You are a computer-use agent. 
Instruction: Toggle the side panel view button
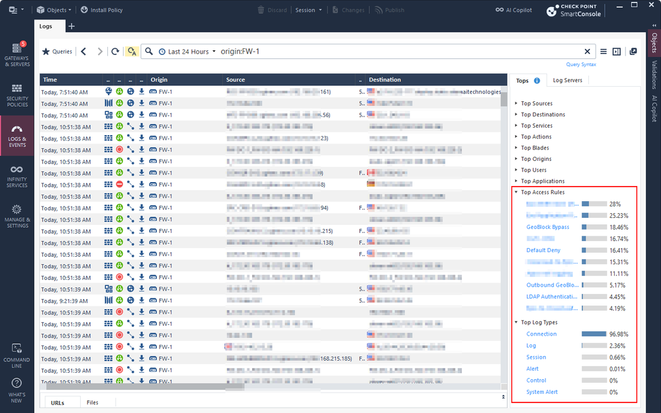(x=617, y=52)
